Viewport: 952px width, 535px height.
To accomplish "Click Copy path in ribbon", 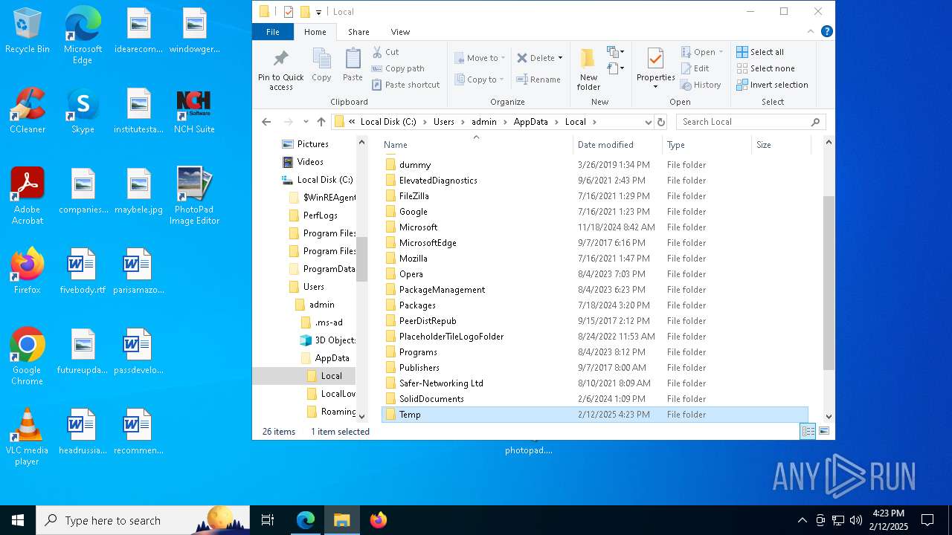I will click(x=398, y=68).
